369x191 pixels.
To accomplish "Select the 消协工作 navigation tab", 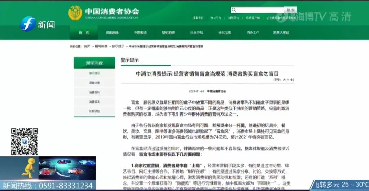I will (x=253, y=33).
